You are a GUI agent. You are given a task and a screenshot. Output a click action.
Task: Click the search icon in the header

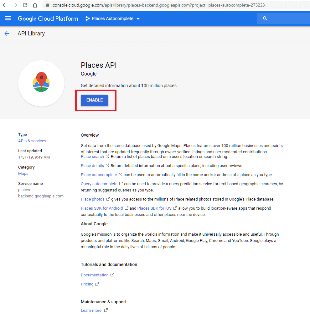point(265,18)
